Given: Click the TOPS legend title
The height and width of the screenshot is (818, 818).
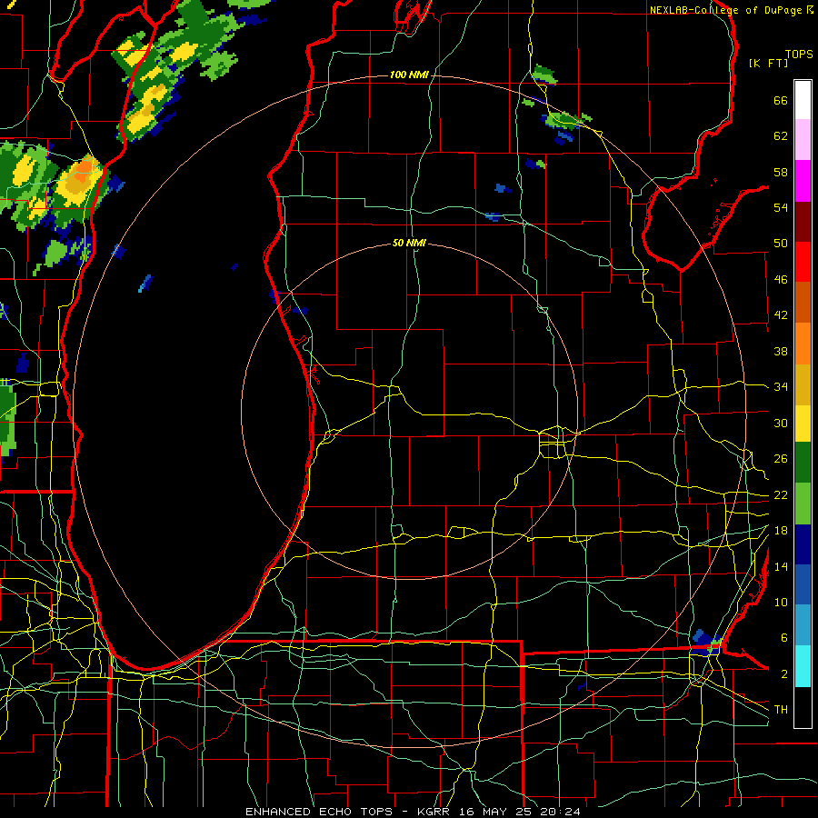Looking at the screenshot, I should [799, 55].
